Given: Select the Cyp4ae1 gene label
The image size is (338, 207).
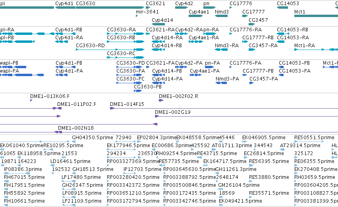Looking at the screenshot, I should pos(199,12).
